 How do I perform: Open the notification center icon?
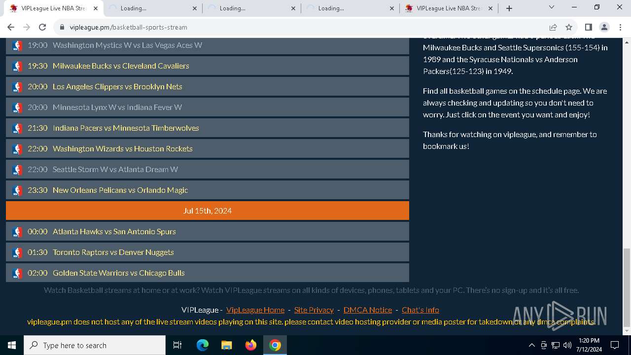click(615, 345)
